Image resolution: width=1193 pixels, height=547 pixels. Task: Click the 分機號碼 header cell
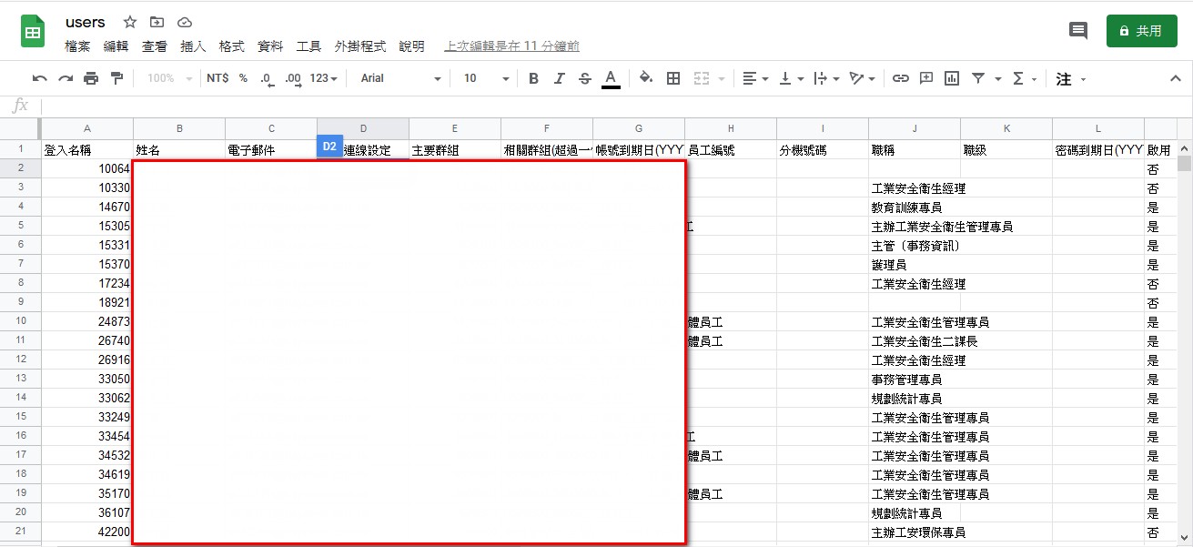tap(823, 149)
